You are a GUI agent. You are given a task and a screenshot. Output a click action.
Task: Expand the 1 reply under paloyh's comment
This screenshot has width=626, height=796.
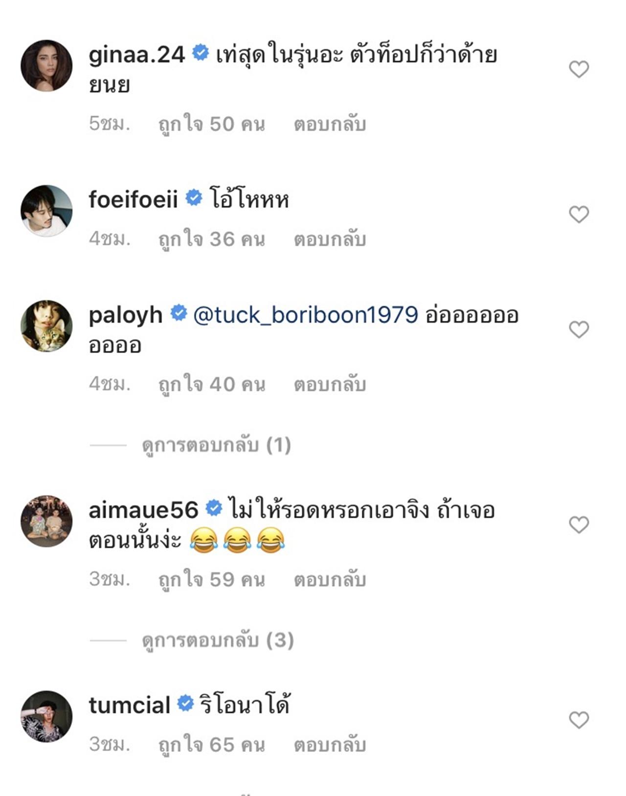coord(216,445)
